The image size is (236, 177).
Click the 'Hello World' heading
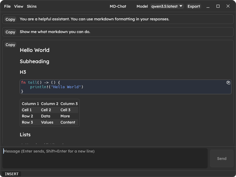pyautogui.click(x=35, y=50)
